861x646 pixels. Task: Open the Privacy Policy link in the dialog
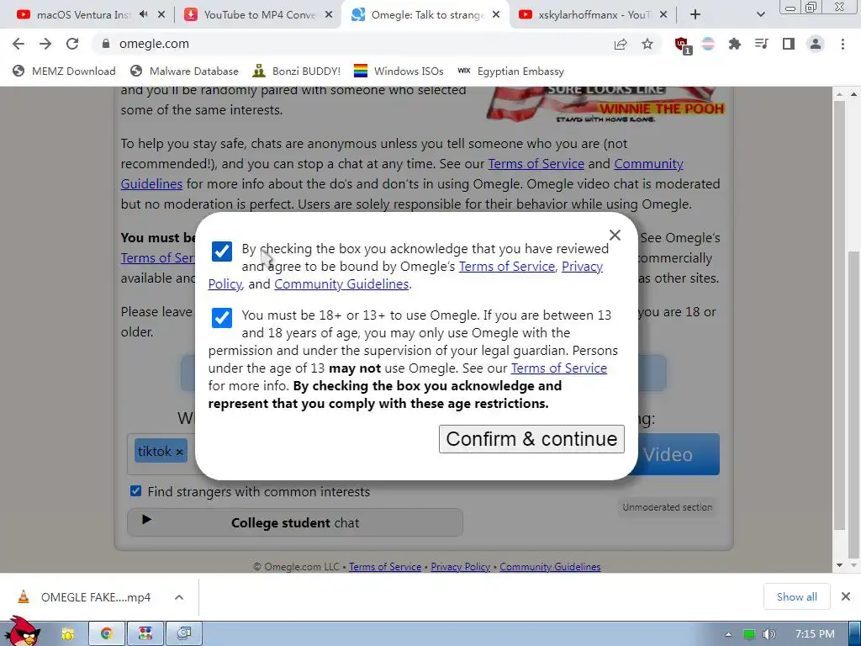point(582,267)
